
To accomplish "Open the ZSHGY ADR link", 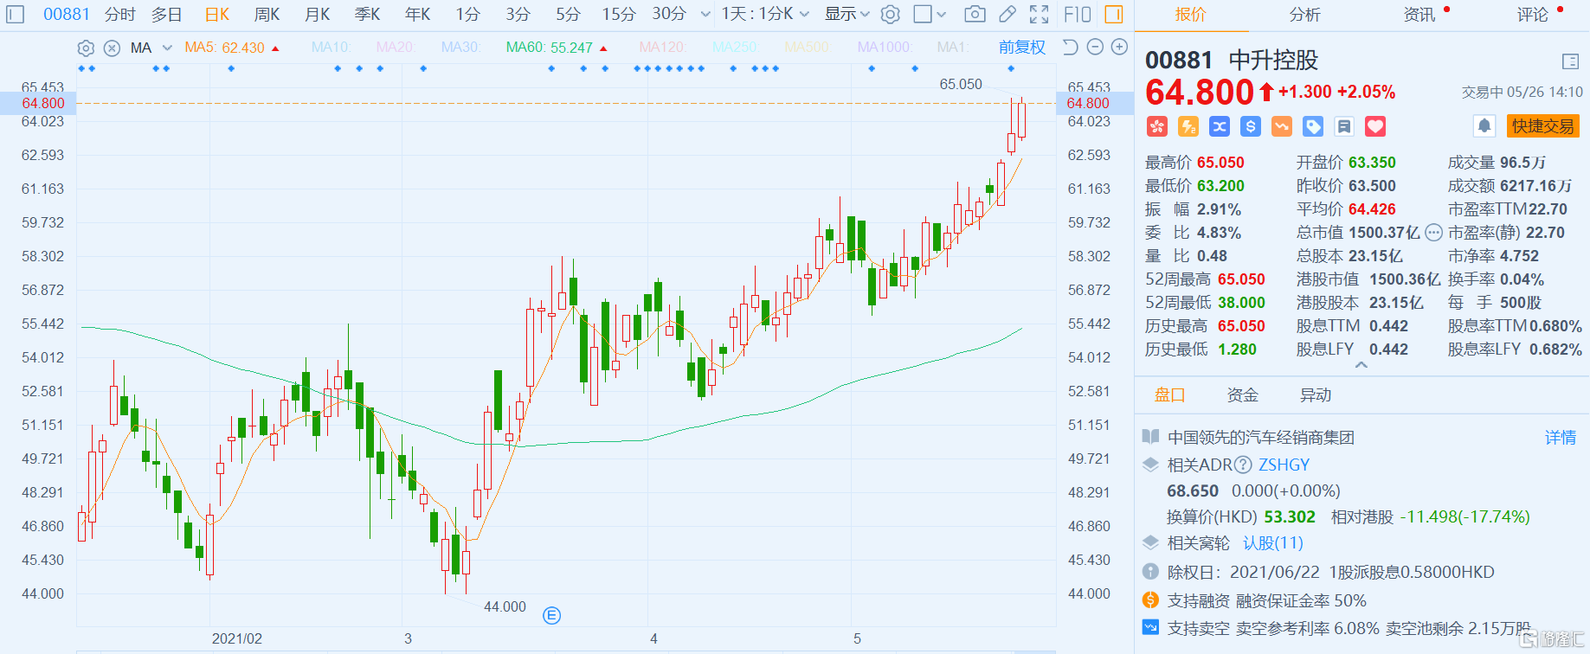I will [x=1284, y=465].
